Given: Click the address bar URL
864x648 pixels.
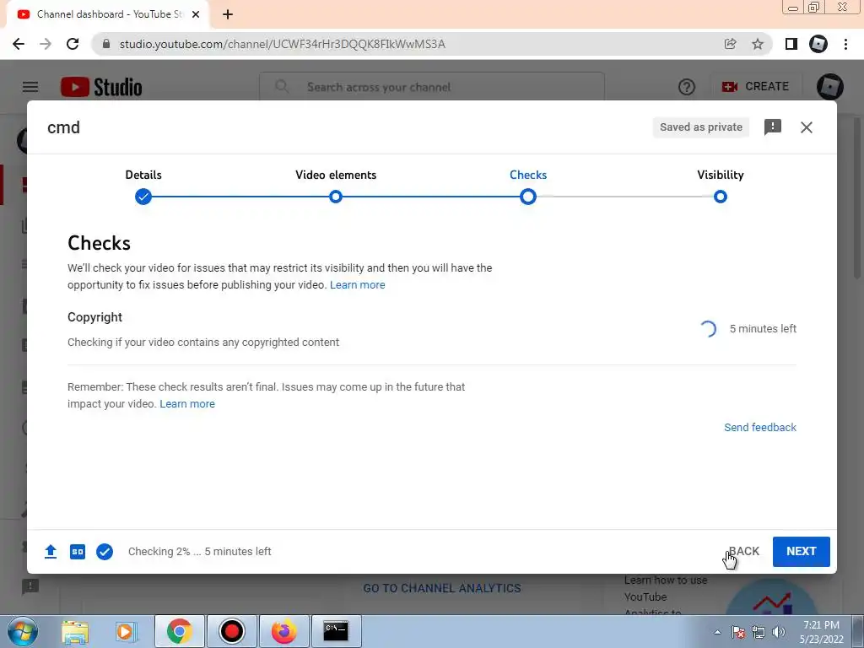Looking at the screenshot, I should coord(282,44).
